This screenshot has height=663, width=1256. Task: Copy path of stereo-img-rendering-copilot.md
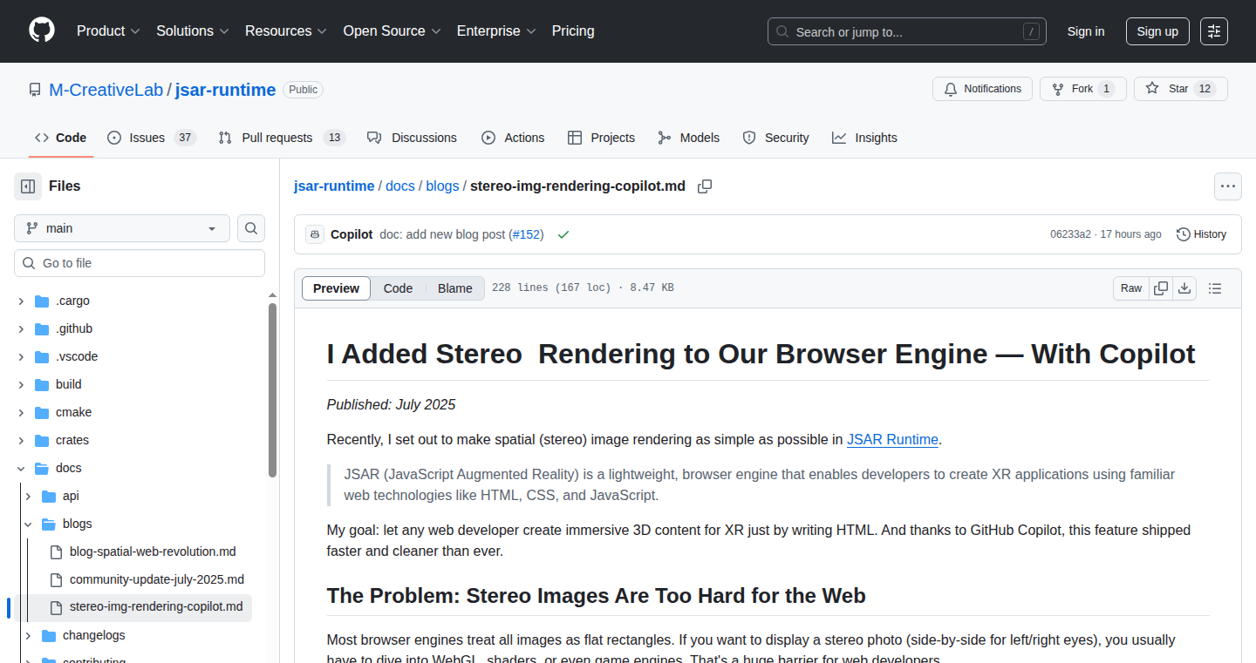pos(705,186)
